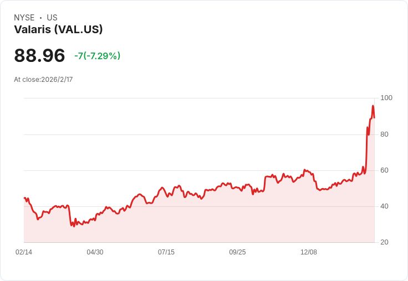Screen dimensions: 408x281
Task: Pick the 40 y-axis label
Action: (384, 206)
